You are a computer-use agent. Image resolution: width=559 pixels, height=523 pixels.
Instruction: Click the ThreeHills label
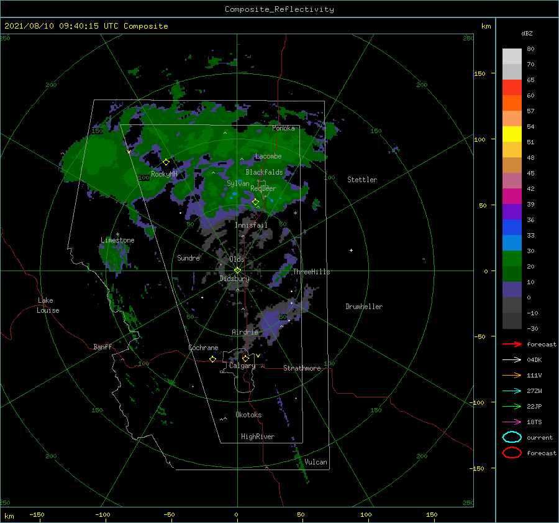tap(312, 272)
